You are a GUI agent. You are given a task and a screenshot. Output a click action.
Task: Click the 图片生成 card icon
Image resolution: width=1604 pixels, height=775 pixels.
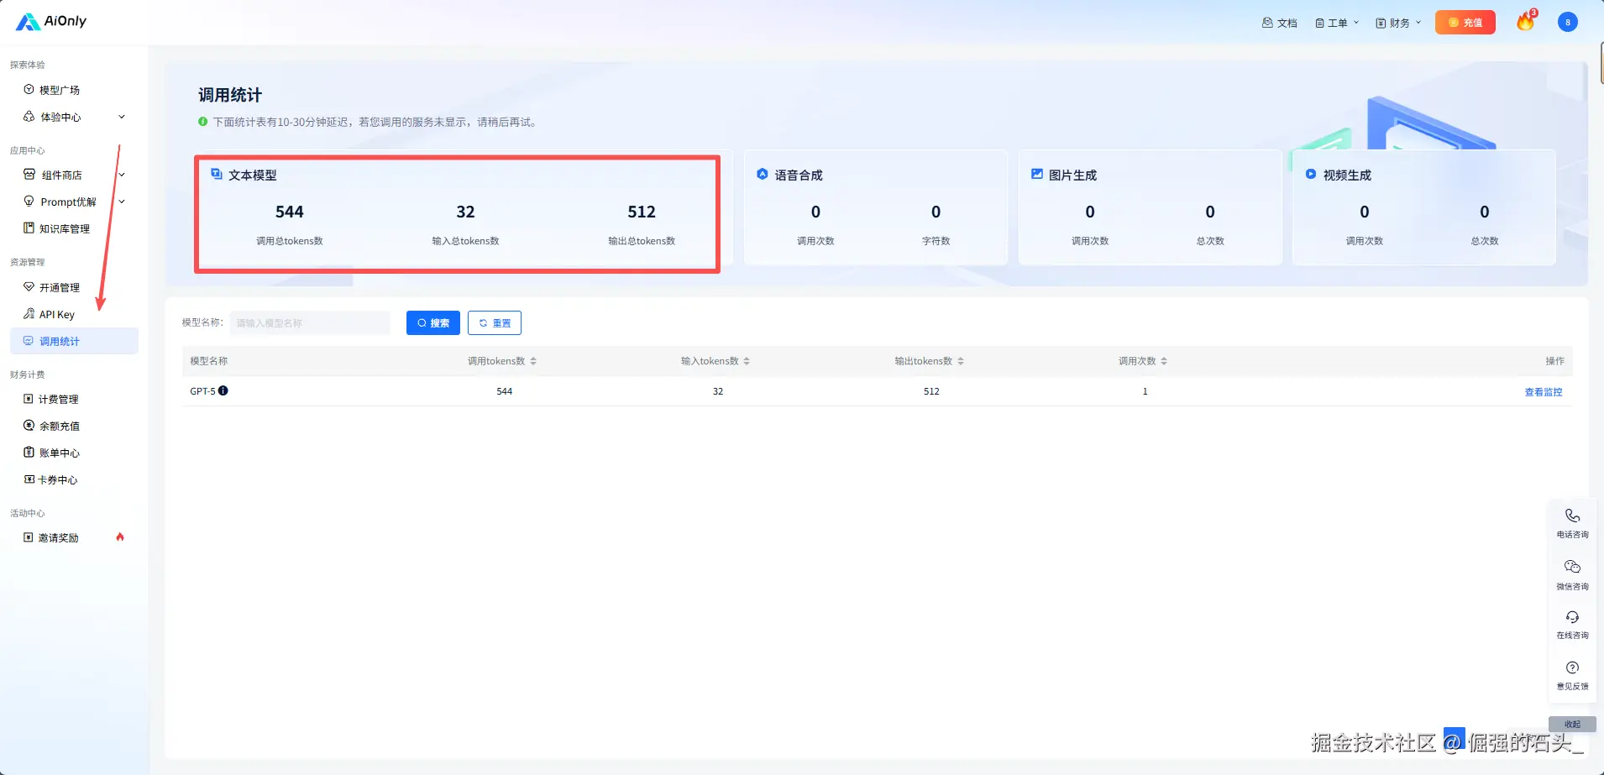click(x=1037, y=175)
